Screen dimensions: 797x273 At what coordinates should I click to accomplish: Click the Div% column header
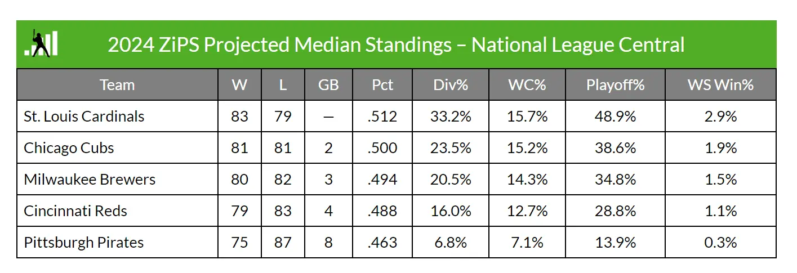(451, 84)
